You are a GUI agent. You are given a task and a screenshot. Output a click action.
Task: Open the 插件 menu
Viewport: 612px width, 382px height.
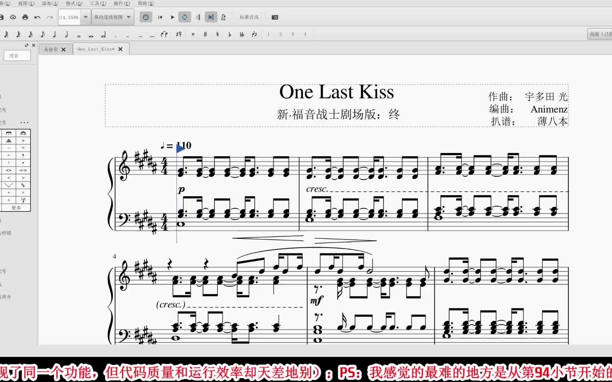coord(122,3)
